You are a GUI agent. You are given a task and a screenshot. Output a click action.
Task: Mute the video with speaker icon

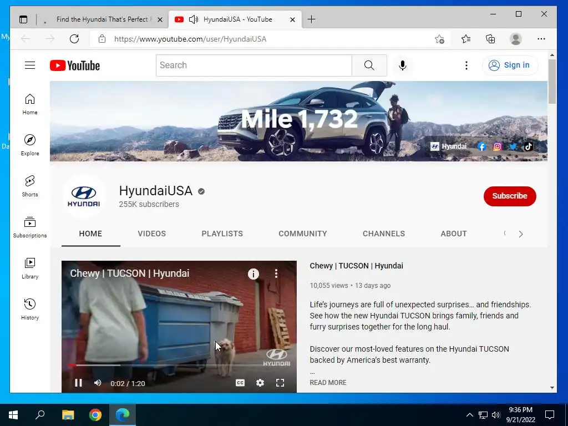pos(98,383)
